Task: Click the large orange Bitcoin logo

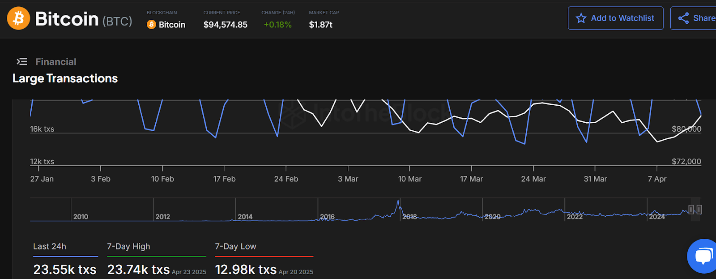Action: (18, 18)
